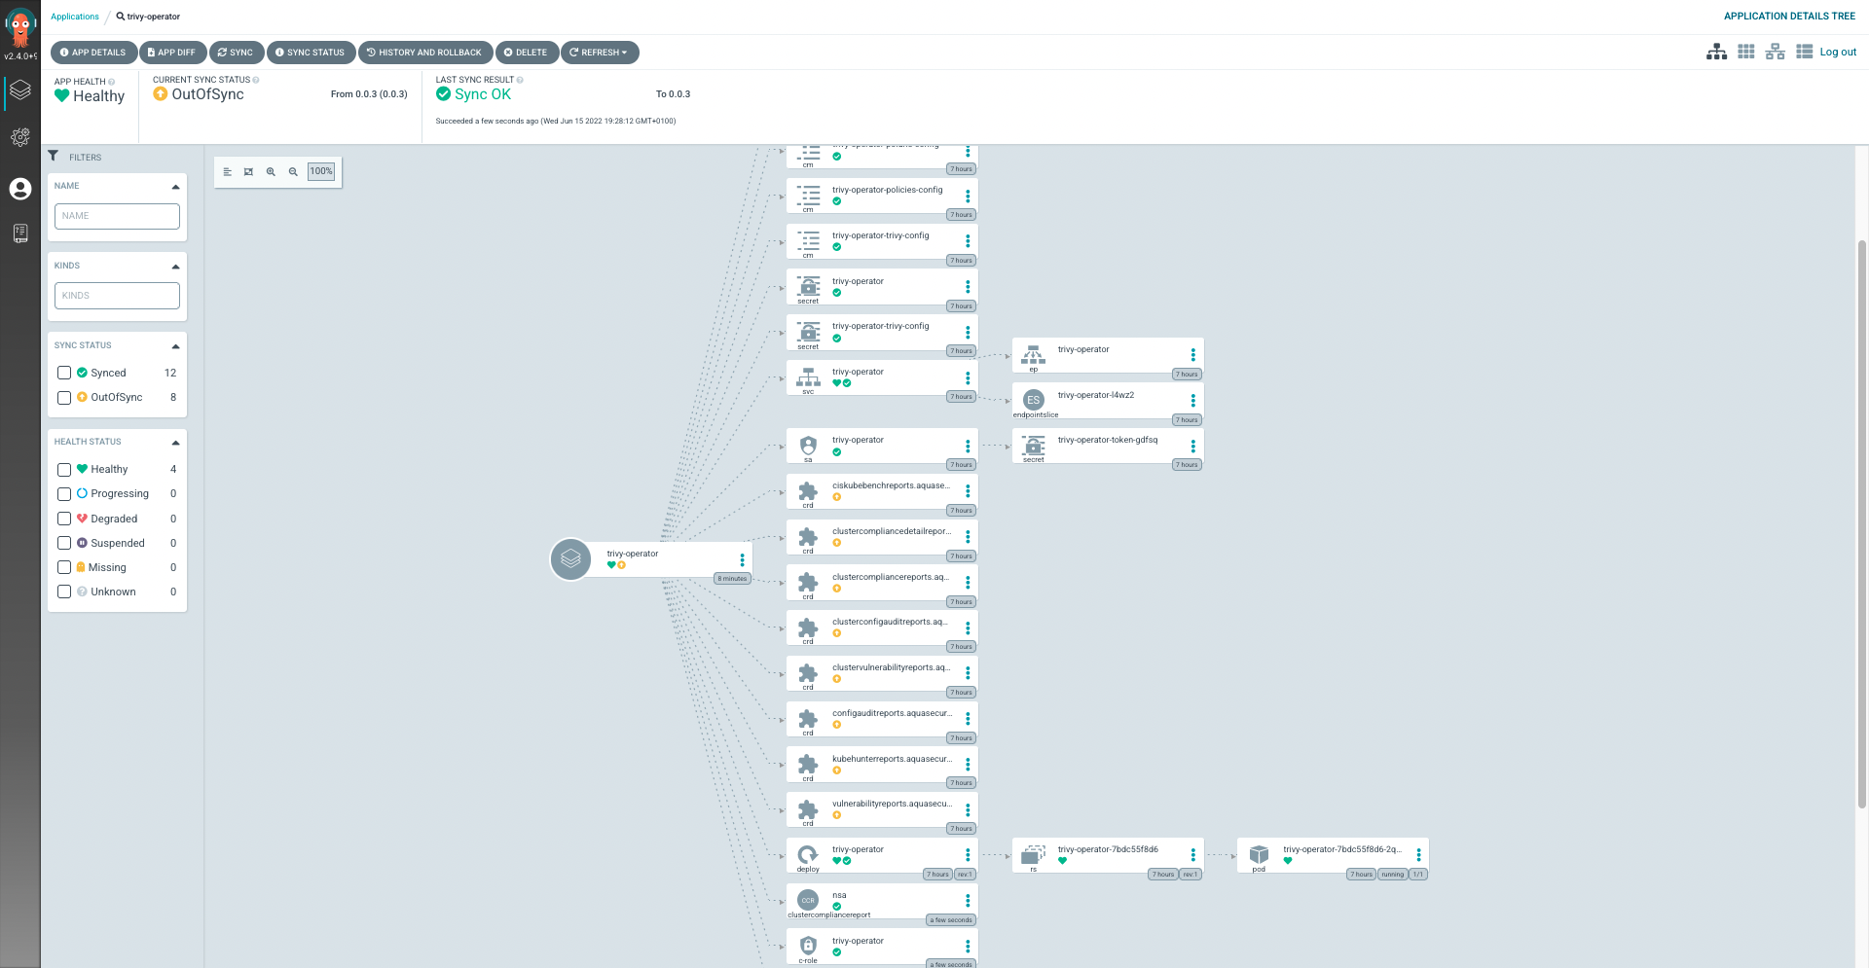1869x968 pixels.
Task: Select the Application Details Tree view
Action: (x=1716, y=51)
